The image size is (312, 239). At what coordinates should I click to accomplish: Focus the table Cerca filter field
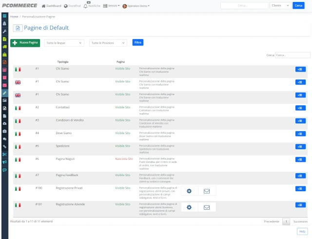coord(292,55)
